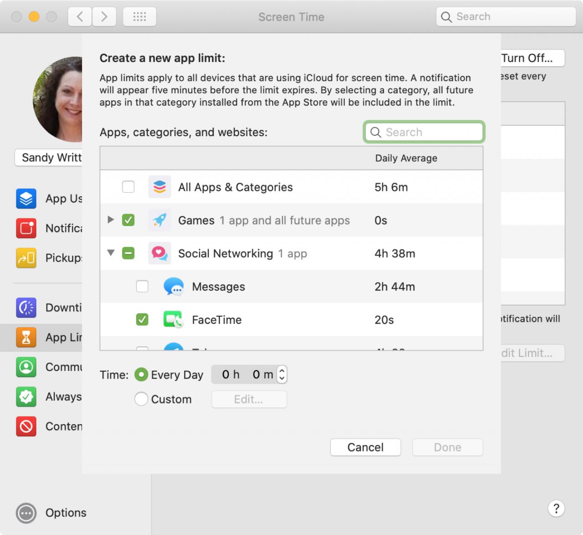Expand the Games category triangle
Viewport: 583px width, 535px height.
[111, 220]
